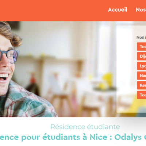Image resolution: width=146 pixels, height=146 pixels.
Task: Click the word 'Nice' in the headline
Action: click(99, 137)
